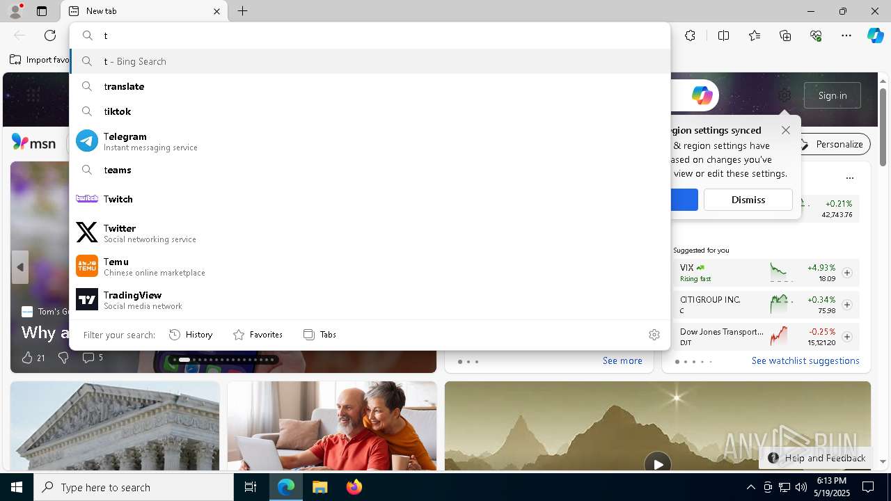
Task: Open the MSN logo link
Action: click(x=33, y=143)
